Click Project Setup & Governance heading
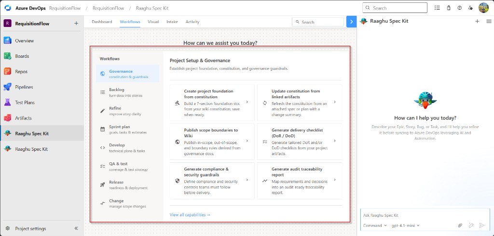The image size is (494, 236). point(200,60)
